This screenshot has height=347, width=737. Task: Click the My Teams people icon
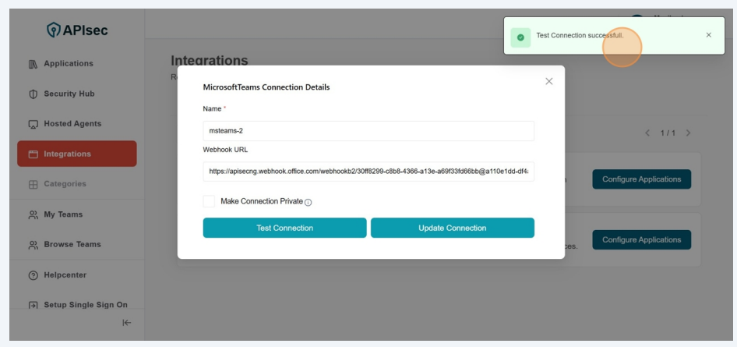33,214
